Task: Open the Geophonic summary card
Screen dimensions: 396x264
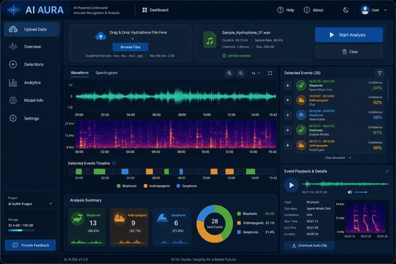Action: pos(172,227)
